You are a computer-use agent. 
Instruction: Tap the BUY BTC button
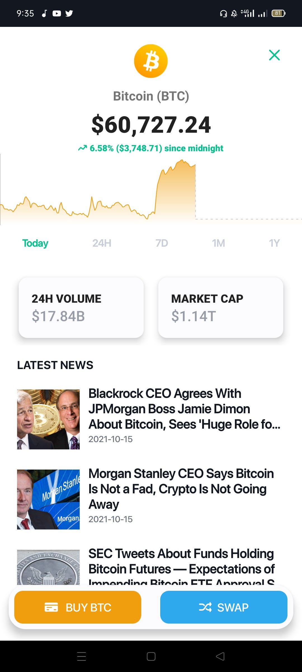tap(78, 607)
